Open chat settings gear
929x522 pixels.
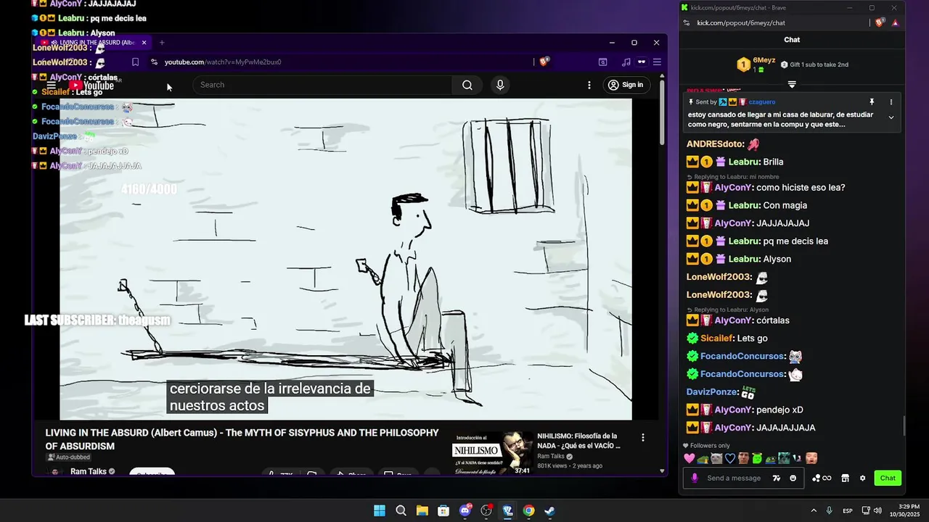pyautogui.click(x=862, y=478)
